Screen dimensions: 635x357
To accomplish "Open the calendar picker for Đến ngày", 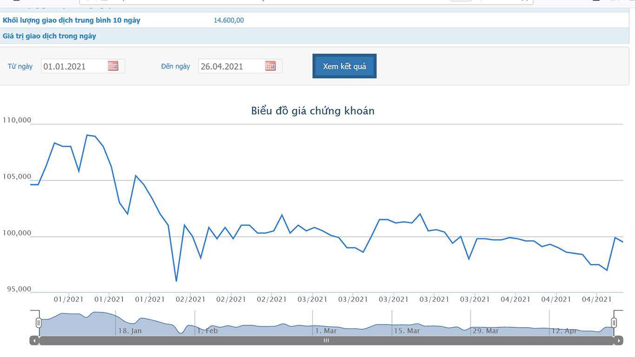I will click(x=271, y=66).
